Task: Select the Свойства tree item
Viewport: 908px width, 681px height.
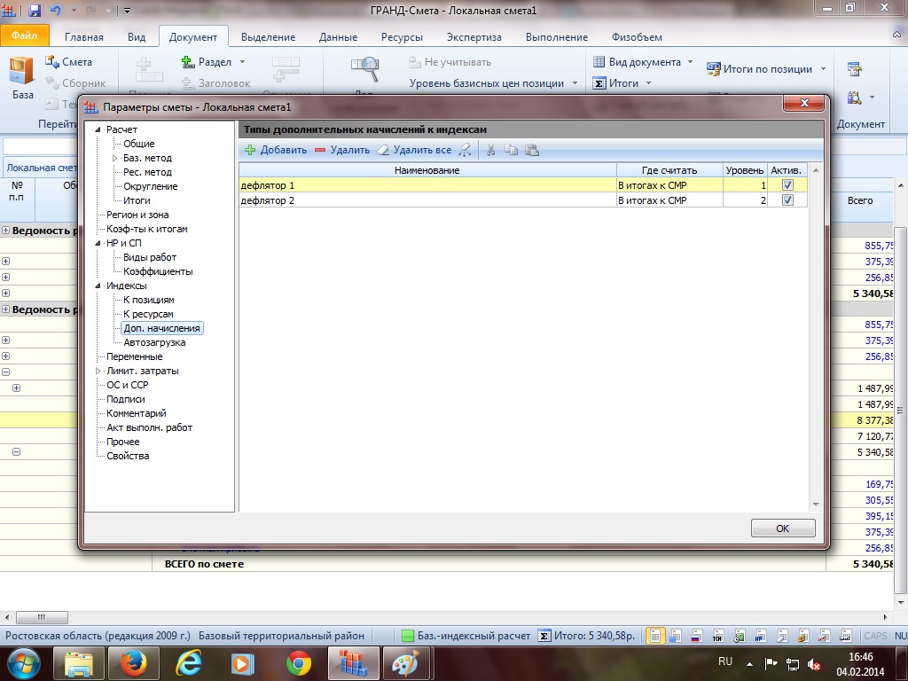Action: [128, 457]
